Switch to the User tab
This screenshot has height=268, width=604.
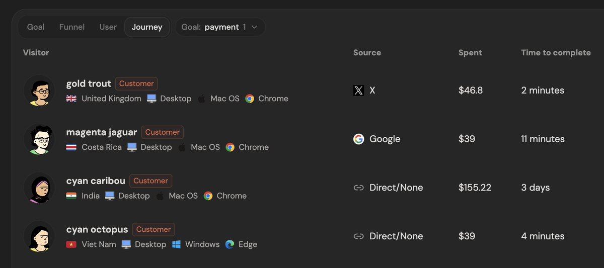[x=108, y=27]
